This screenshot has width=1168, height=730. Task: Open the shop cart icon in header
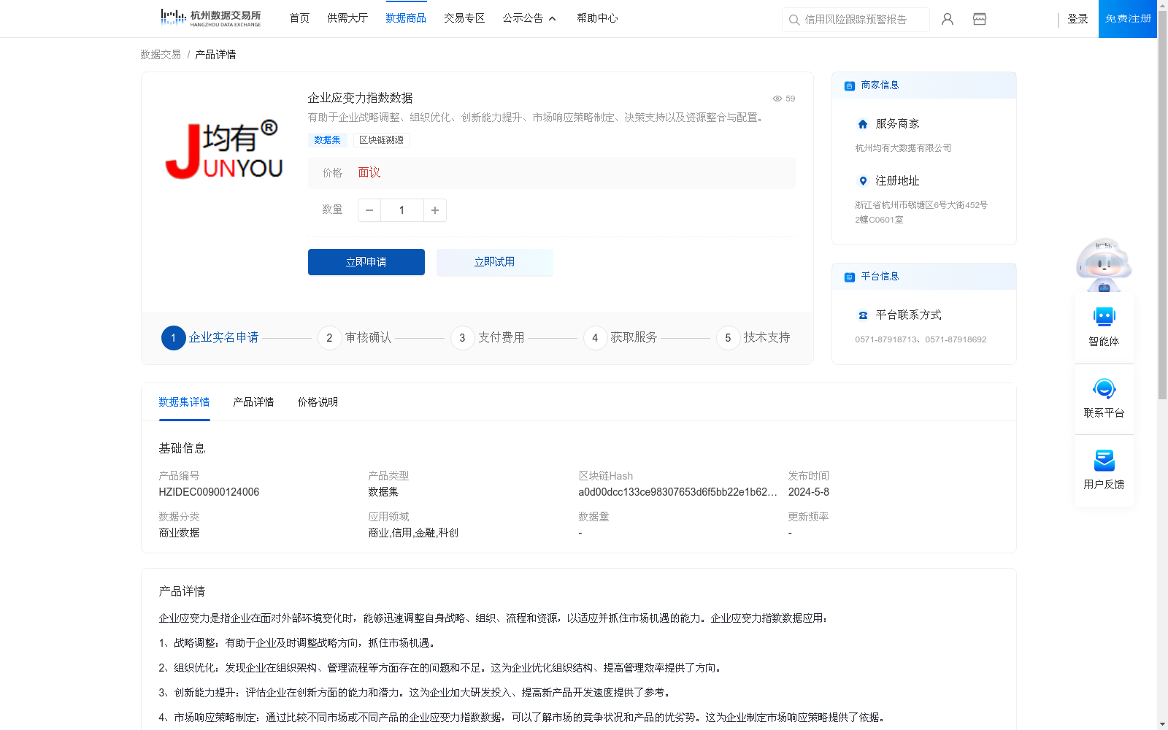click(x=980, y=19)
